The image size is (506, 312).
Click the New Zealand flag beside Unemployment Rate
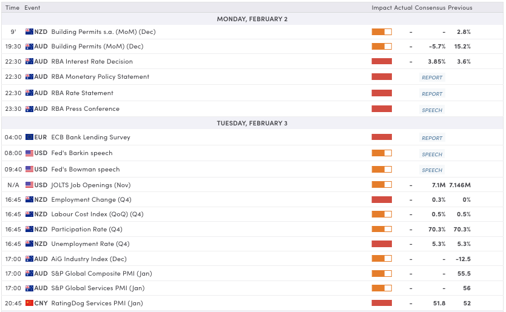[x=29, y=244]
